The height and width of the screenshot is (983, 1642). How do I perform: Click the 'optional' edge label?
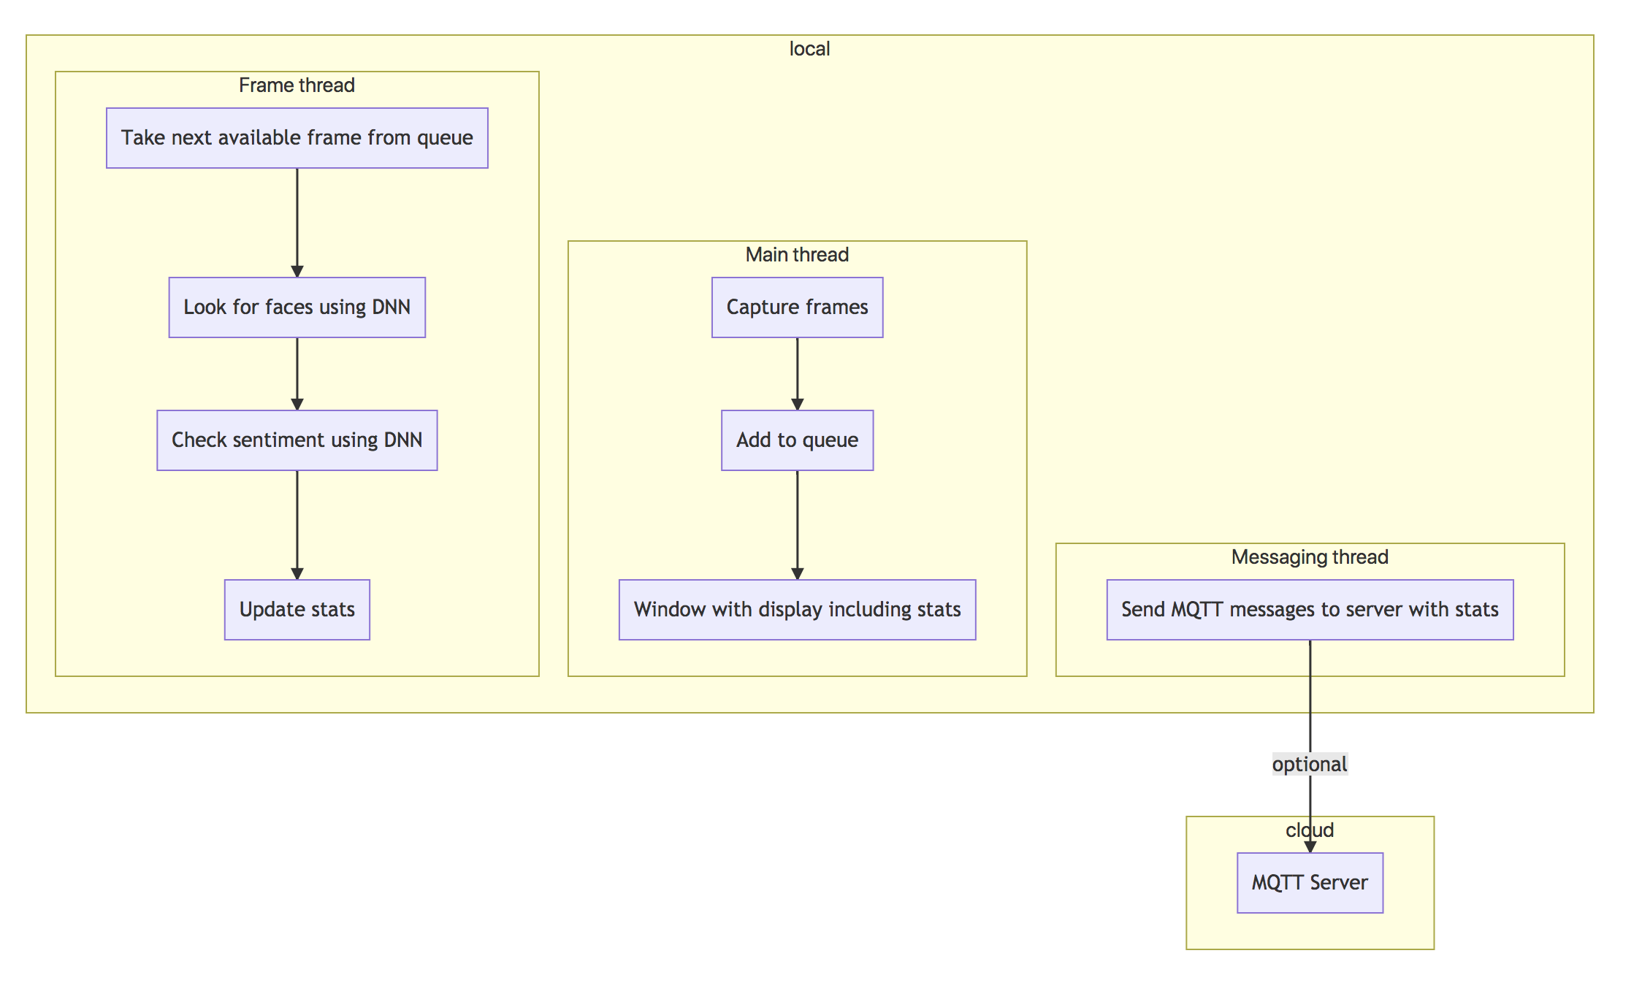(x=1310, y=764)
